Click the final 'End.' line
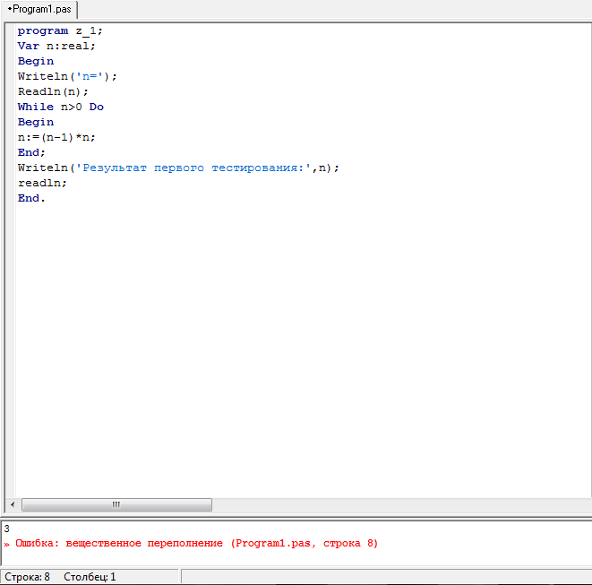 coord(31,198)
